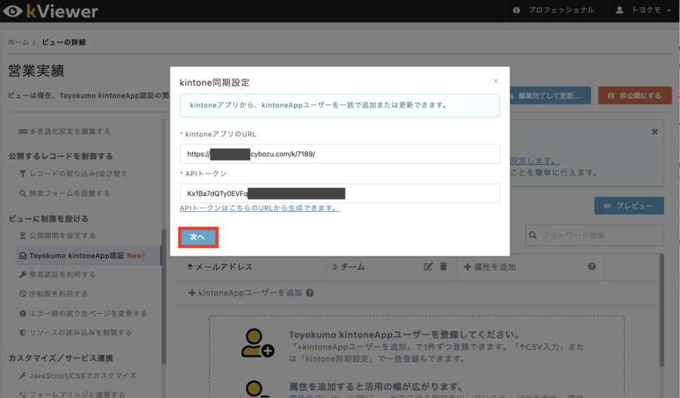Click the フリーワード検索 search field

pos(595,235)
